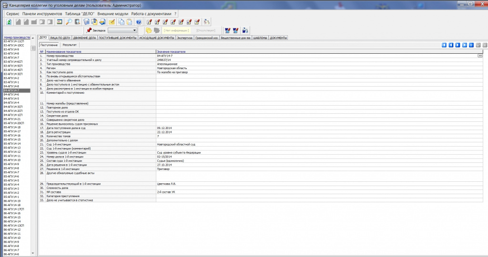Open the Сервис menu

13,14
